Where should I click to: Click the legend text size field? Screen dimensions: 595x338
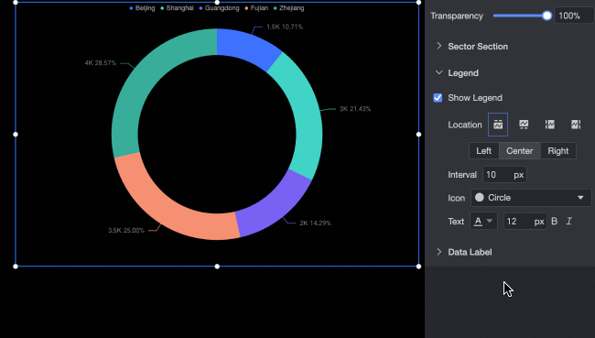[525, 221]
